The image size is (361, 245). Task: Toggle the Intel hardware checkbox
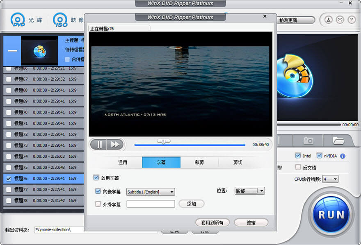298,156
